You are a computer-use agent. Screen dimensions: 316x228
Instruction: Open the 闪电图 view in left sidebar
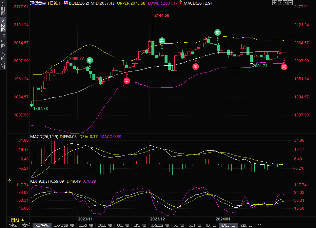pyautogui.click(x=3, y=40)
